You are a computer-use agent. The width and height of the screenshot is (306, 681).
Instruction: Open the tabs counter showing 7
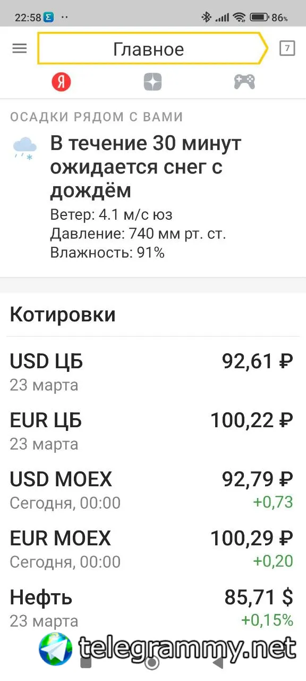pos(287,48)
